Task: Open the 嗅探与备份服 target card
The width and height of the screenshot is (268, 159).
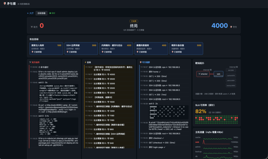Action: (186, 49)
